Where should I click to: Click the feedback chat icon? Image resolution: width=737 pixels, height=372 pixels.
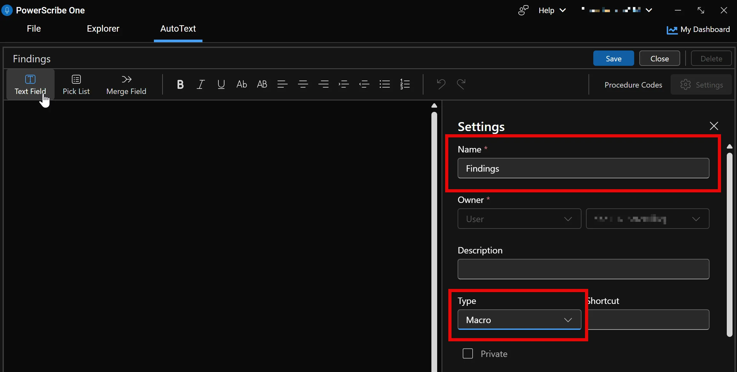523,10
